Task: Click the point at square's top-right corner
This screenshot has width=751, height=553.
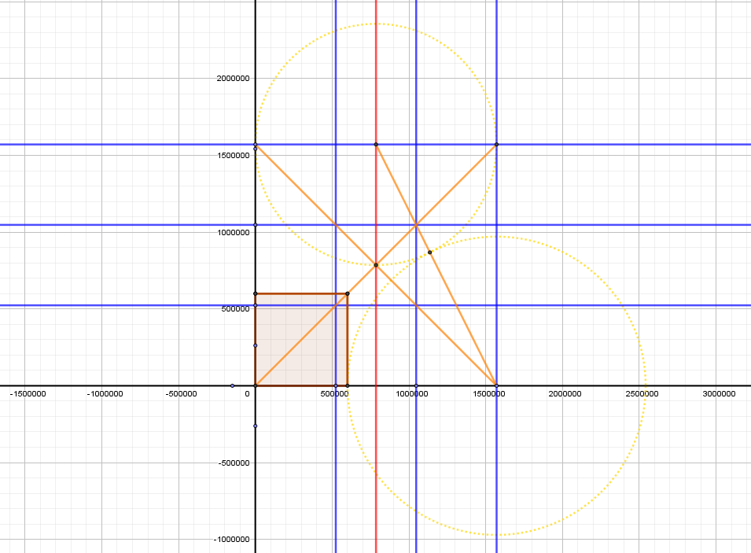Action: tap(348, 293)
